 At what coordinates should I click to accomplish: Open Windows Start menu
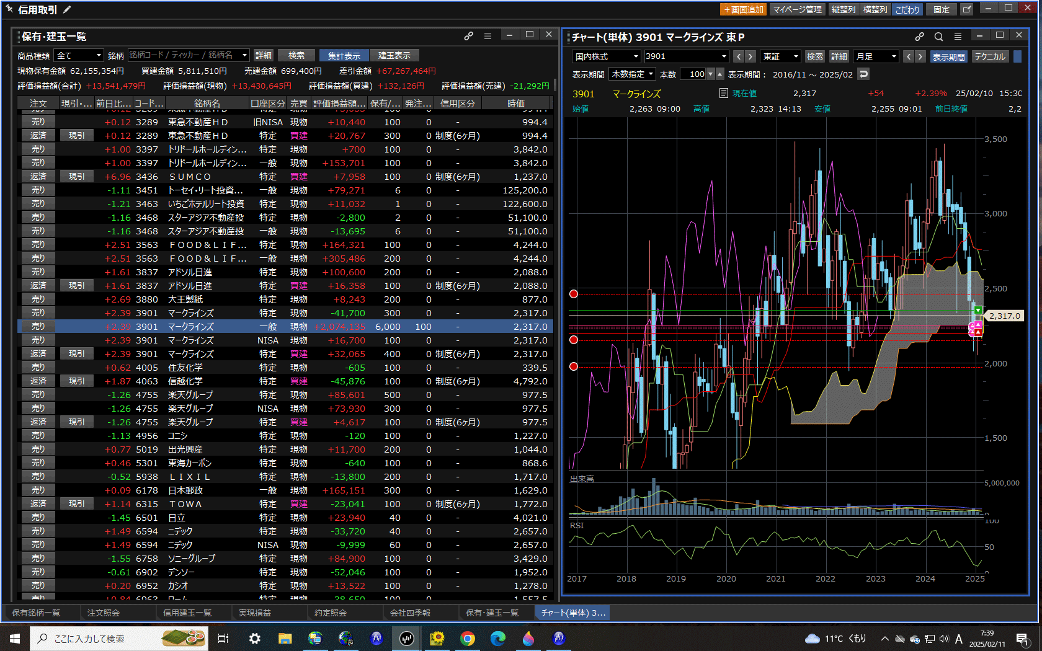coord(15,638)
